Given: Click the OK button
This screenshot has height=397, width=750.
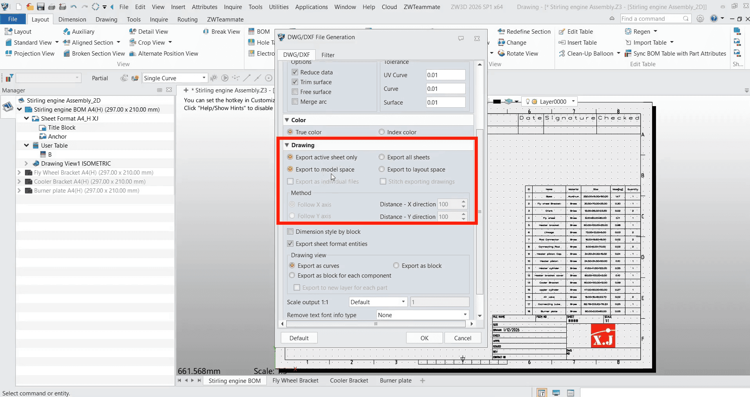Looking at the screenshot, I should [x=425, y=337].
